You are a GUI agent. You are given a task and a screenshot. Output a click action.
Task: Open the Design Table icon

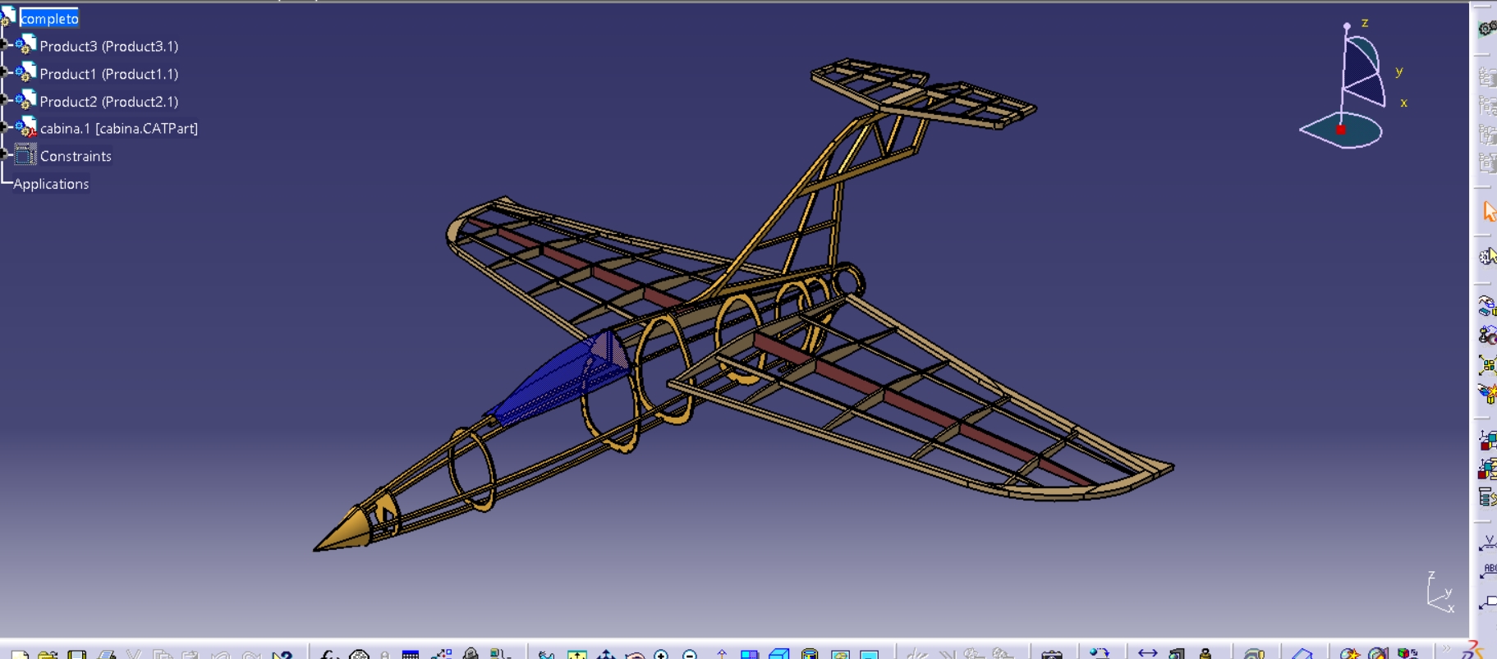[x=410, y=655]
